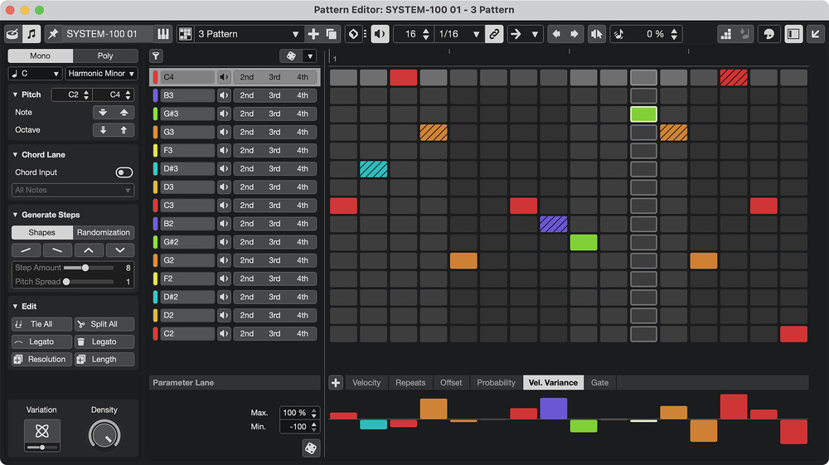Select the Randomization tab

(103, 232)
